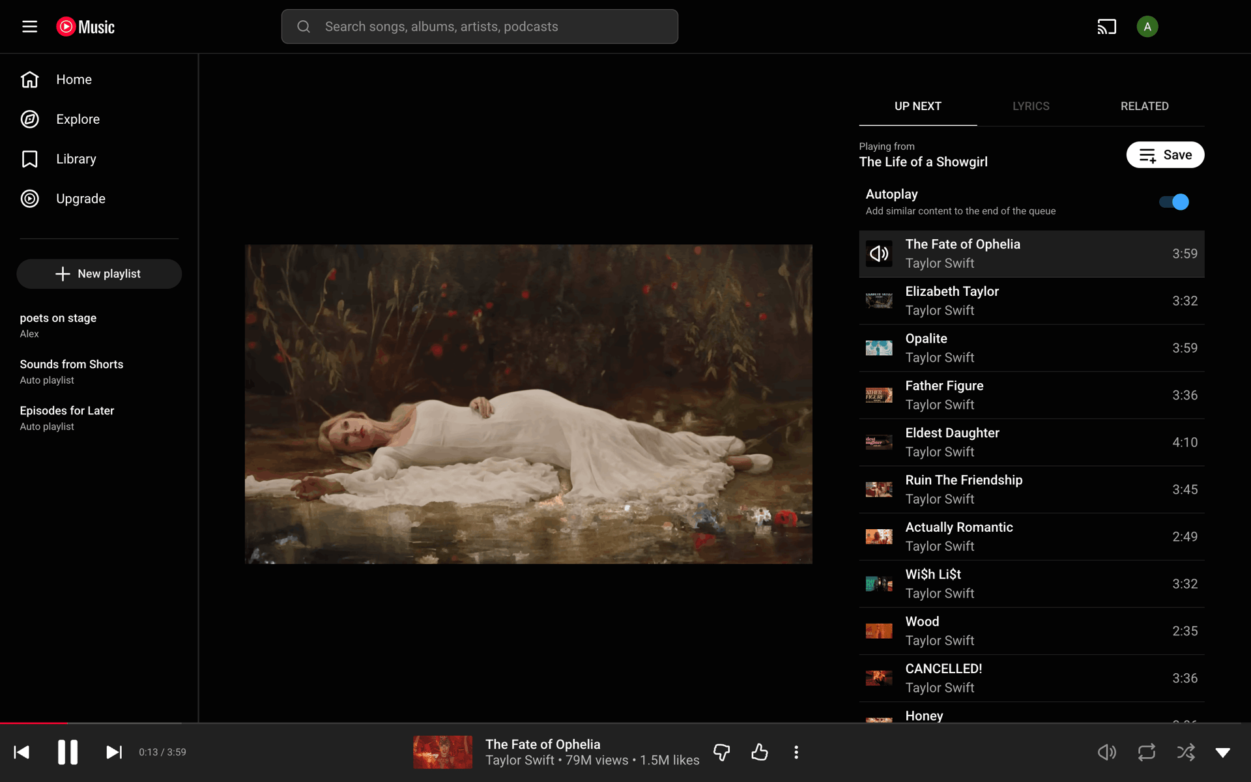Go to Home in sidebar
The width and height of the screenshot is (1251, 782).
tap(74, 80)
